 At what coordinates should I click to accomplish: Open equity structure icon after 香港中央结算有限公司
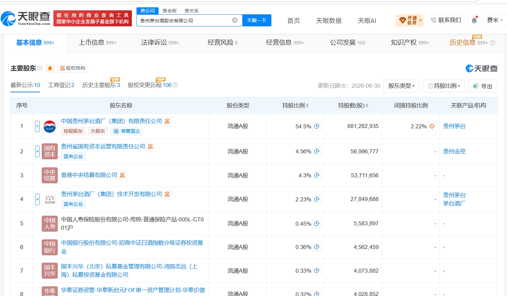click(122, 175)
